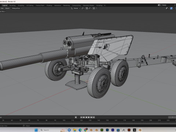Switch to the Rendering workspace tab
Viewport: 176px width, 132px height.
[x=66, y=5]
